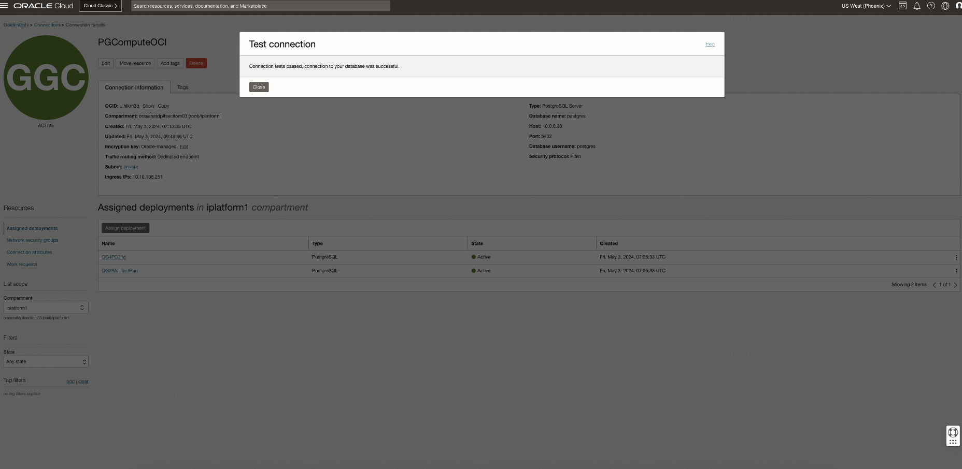The height and width of the screenshot is (469, 962).
Task: Select Connection attributes in Resources
Action: (x=29, y=252)
